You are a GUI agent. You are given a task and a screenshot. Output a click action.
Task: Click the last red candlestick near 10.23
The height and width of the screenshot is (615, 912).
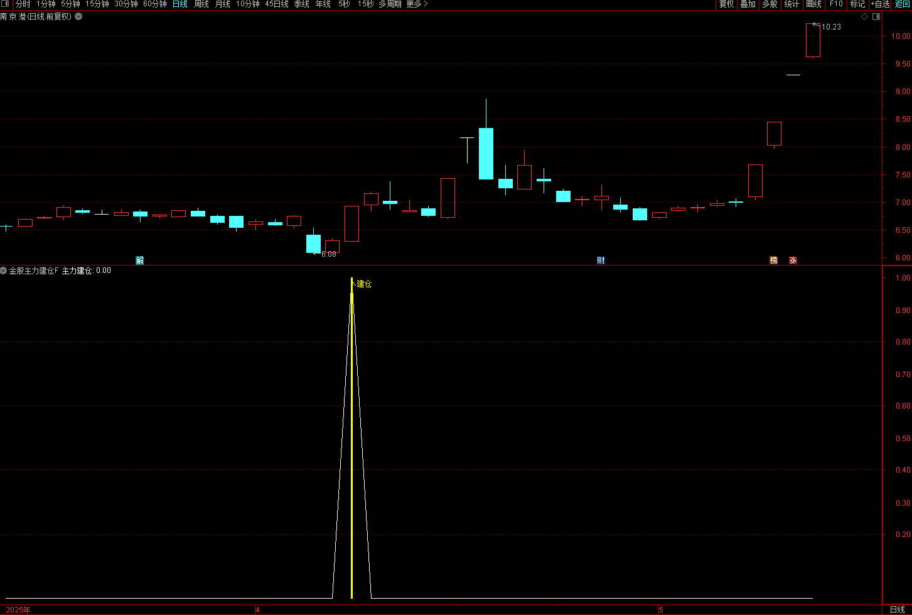tap(813, 40)
